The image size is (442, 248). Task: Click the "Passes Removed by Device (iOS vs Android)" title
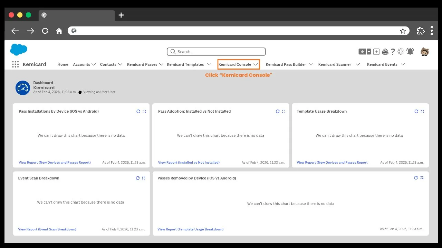pyautogui.click(x=197, y=178)
